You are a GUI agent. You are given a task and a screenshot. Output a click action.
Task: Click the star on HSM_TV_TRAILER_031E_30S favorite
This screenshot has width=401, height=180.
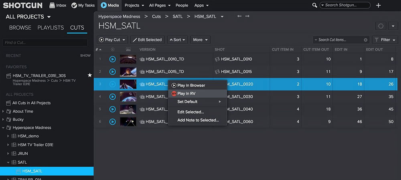tap(89, 75)
